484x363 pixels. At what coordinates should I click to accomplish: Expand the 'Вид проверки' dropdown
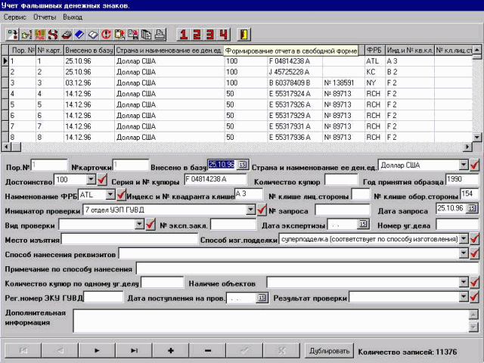tap(139, 224)
